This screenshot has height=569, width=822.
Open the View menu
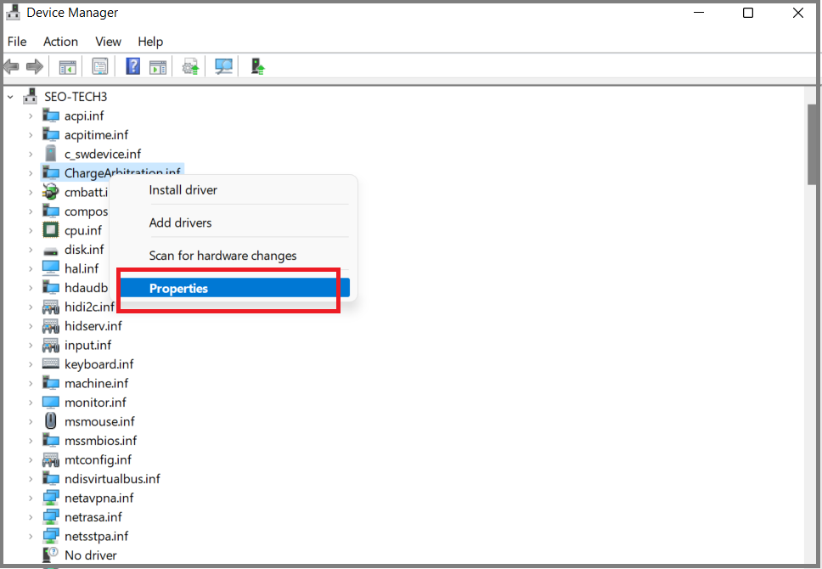pyautogui.click(x=109, y=42)
